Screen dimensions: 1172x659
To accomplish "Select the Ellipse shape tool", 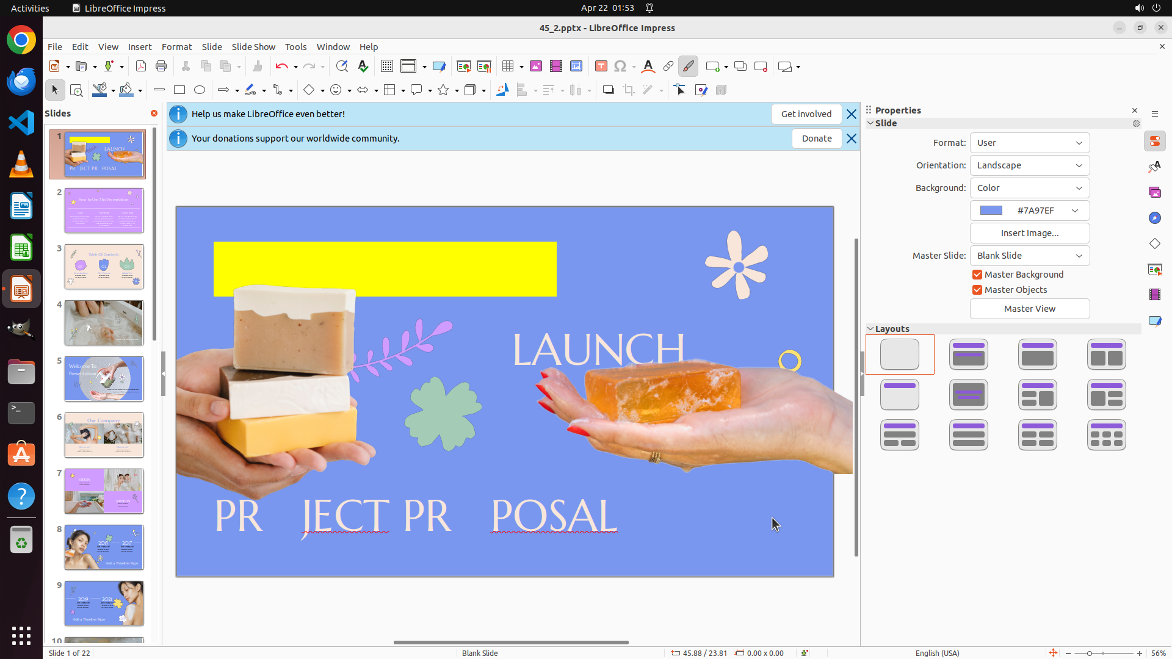I will point(200,90).
